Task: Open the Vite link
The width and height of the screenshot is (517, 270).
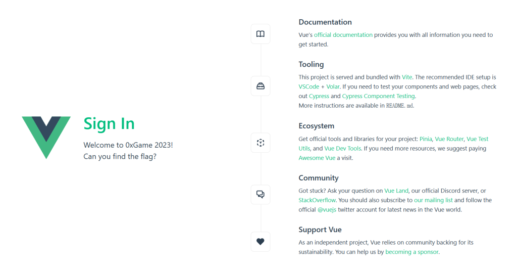Action: 407,77
